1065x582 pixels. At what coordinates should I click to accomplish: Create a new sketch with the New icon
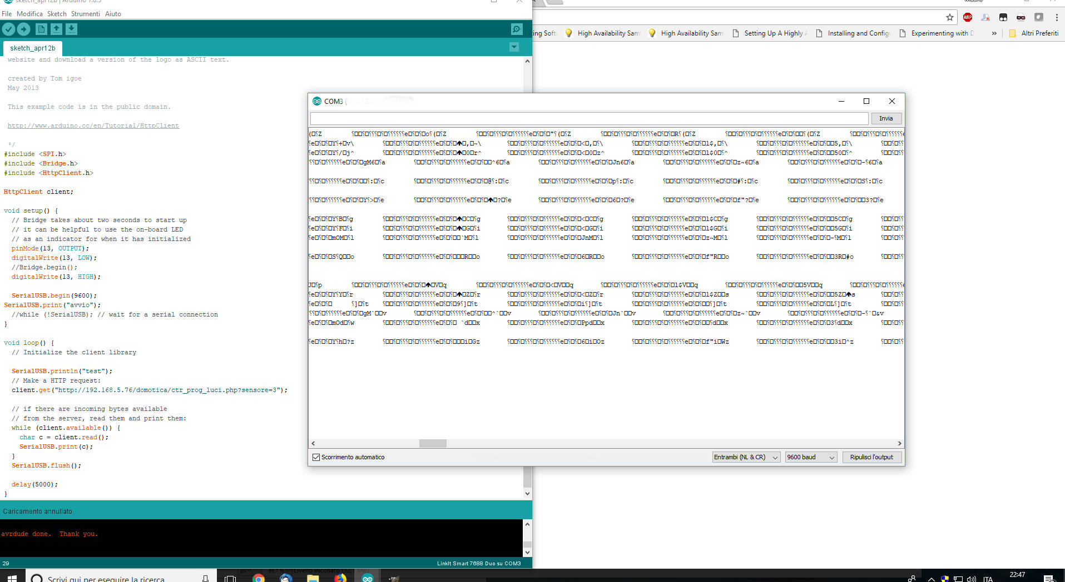tap(41, 29)
